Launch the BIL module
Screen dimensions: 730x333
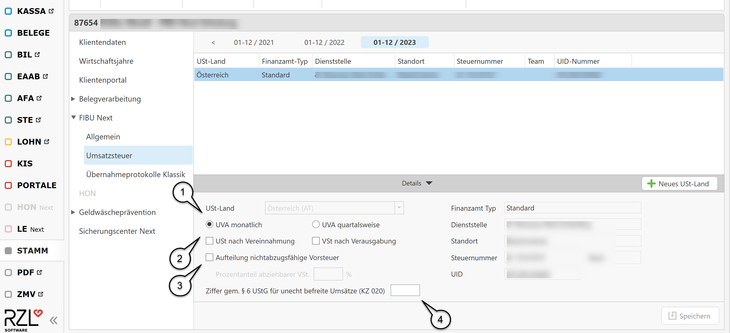[24, 55]
